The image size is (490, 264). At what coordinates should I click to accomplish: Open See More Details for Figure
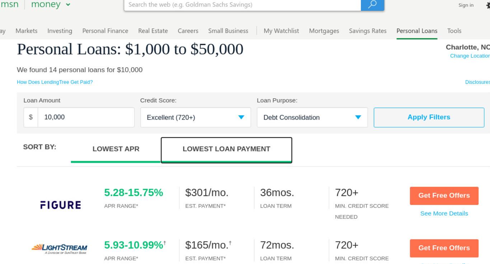click(x=444, y=214)
